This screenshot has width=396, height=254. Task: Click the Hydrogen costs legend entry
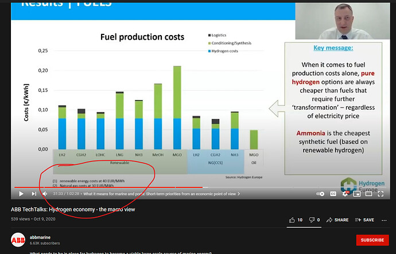click(223, 51)
